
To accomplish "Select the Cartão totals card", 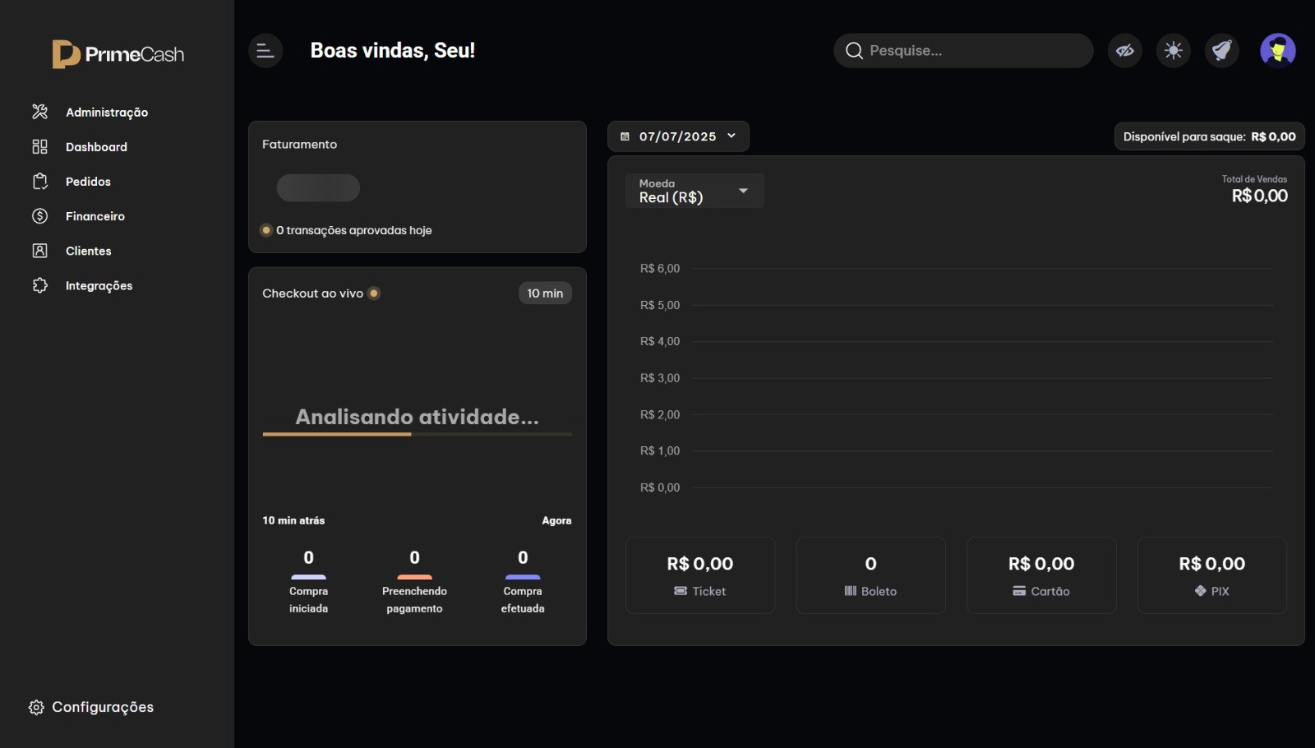I will pos(1041,575).
